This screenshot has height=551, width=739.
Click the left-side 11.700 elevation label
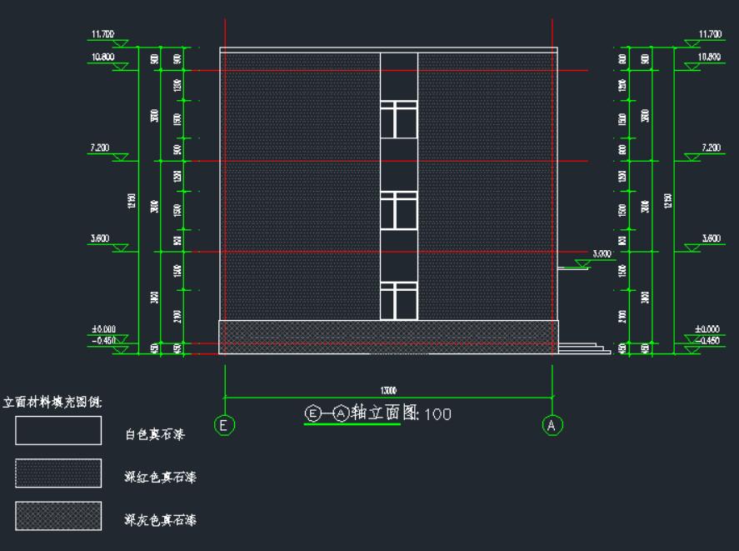coord(102,34)
